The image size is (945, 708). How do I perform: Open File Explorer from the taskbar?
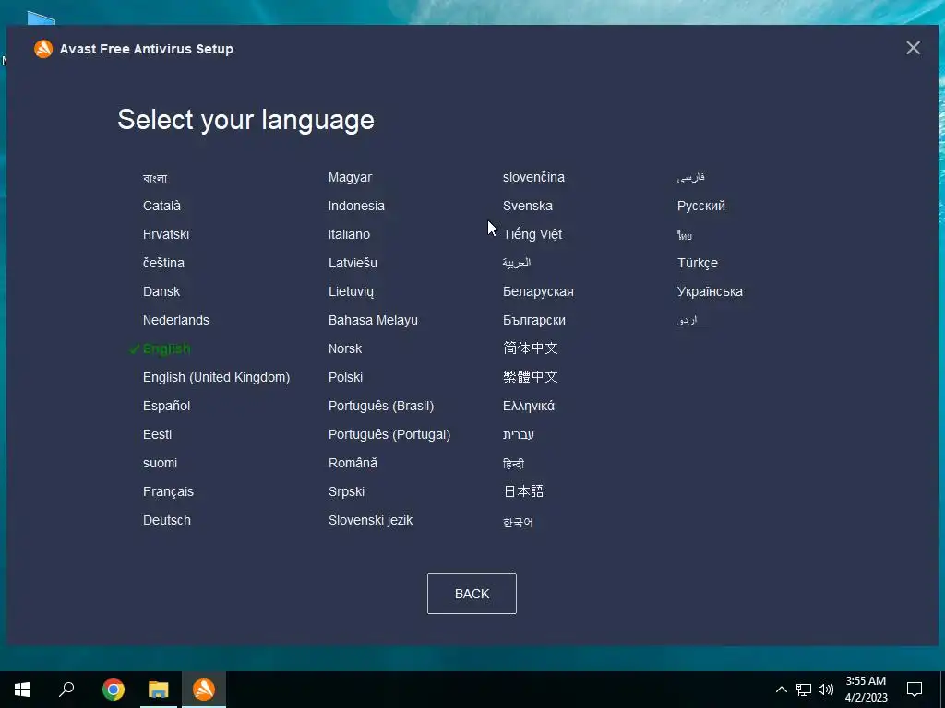159,690
